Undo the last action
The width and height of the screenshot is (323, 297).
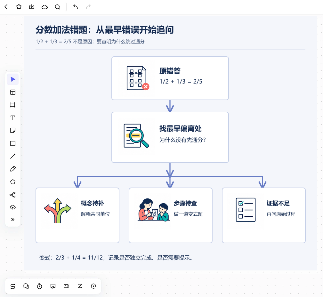coord(76,7)
